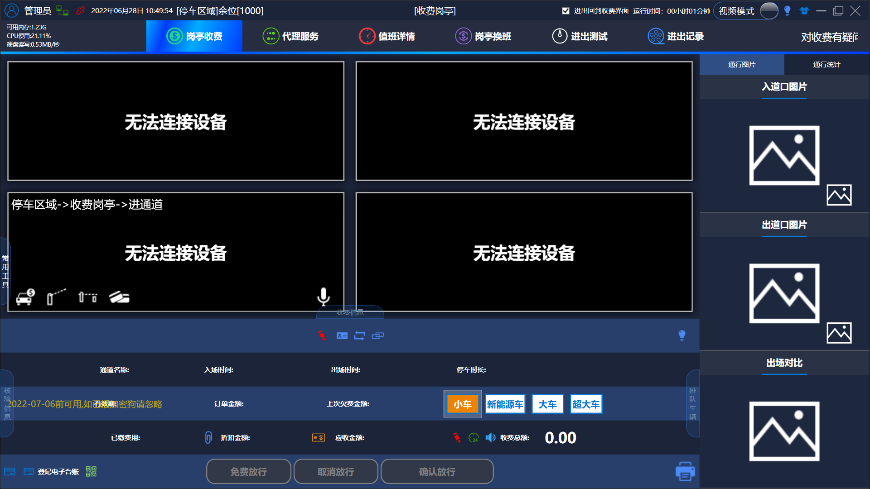
Task: Click the orange bill icon beside 应收金额
Action: pyautogui.click(x=319, y=437)
